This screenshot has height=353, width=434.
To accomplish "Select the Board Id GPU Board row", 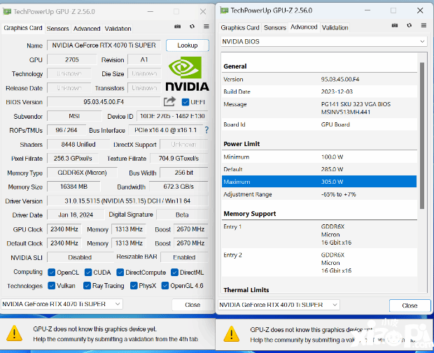I will [x=319, y=124].
